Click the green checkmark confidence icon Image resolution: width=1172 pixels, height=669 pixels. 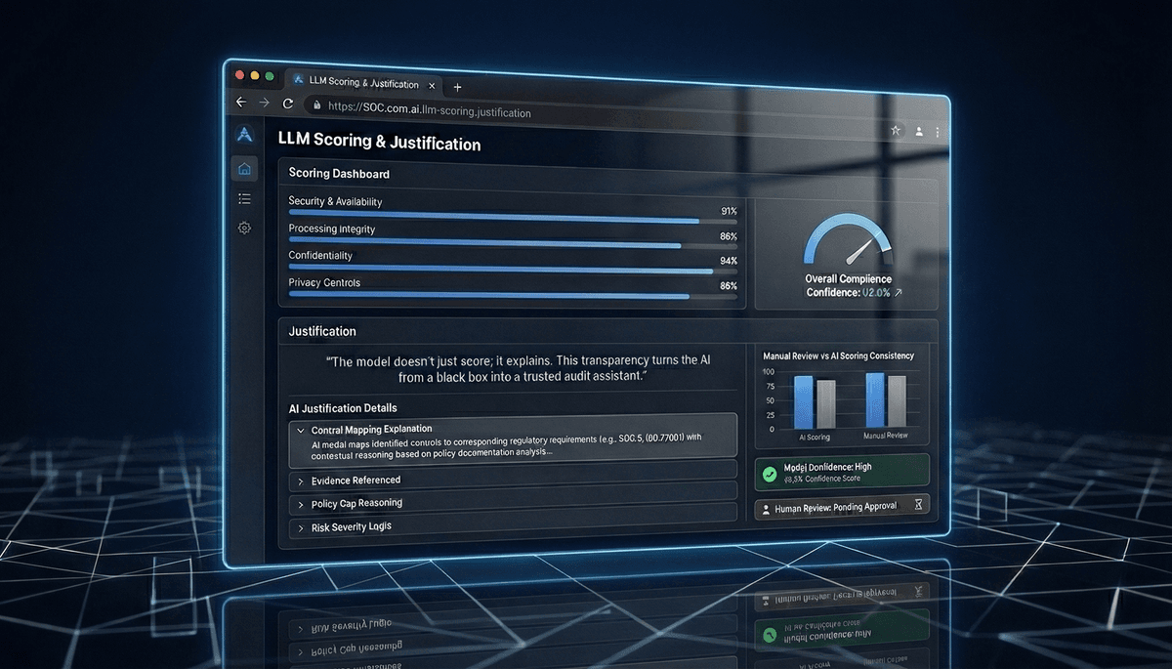(x=770, y=474)
